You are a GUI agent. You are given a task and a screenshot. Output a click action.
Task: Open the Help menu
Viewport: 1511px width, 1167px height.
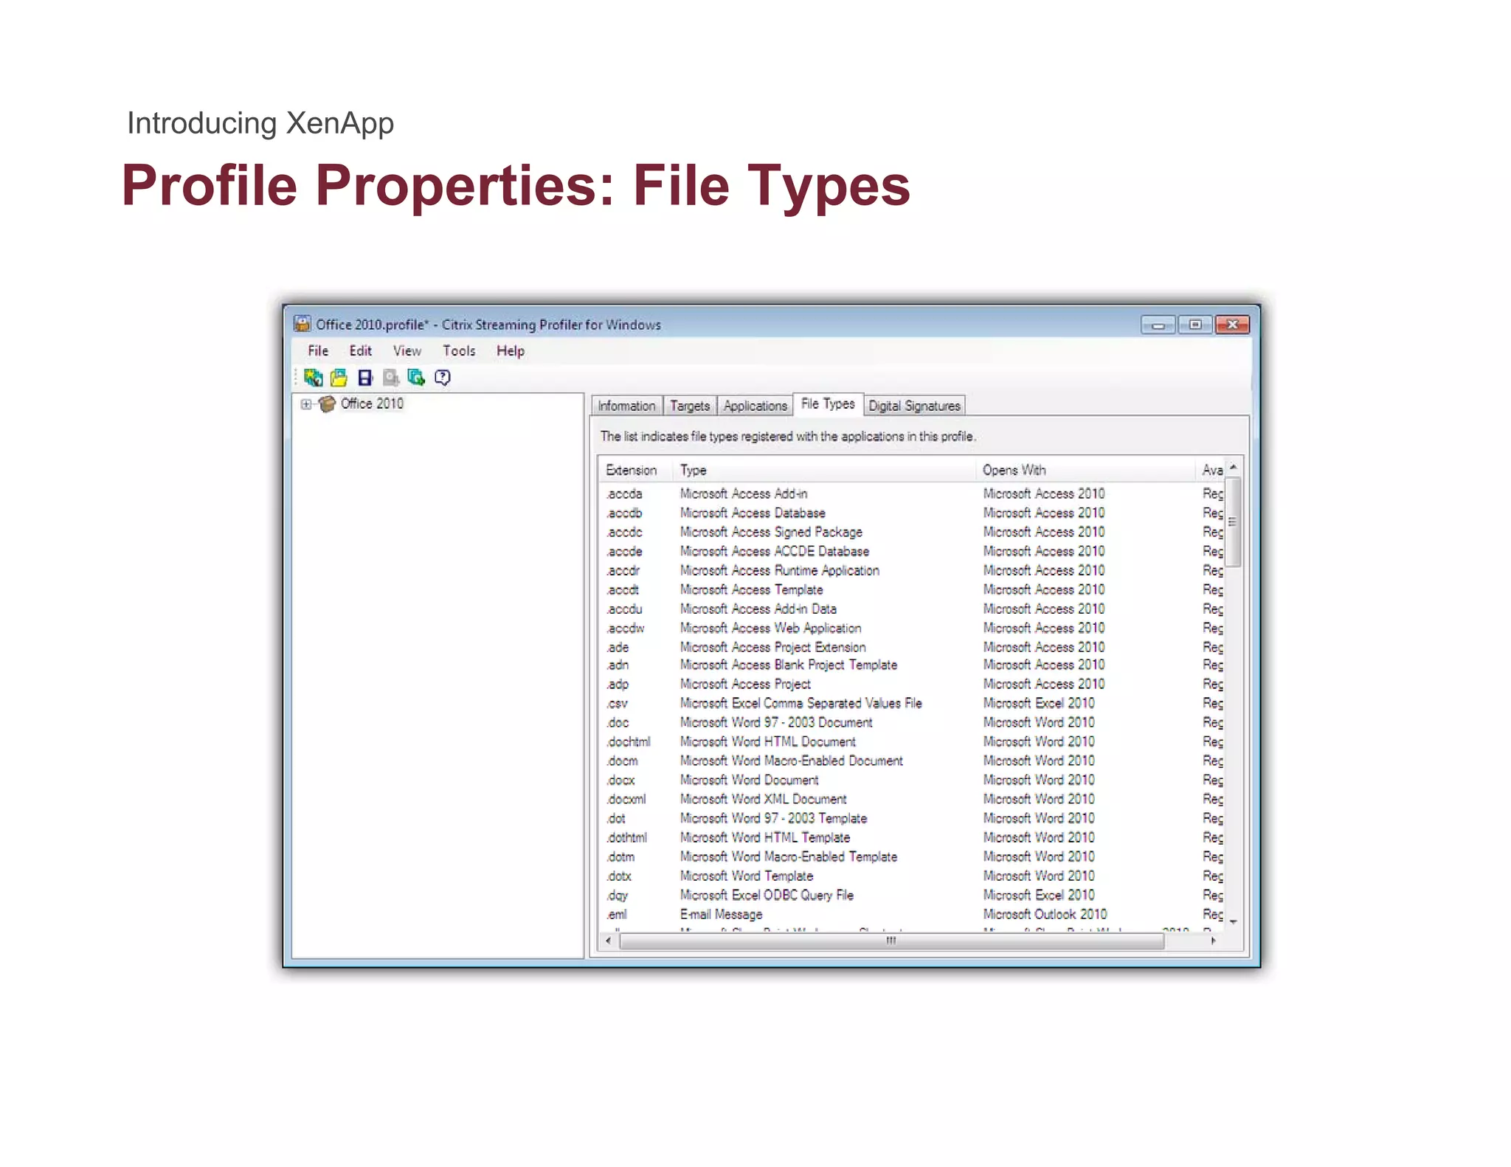[510, 351]
